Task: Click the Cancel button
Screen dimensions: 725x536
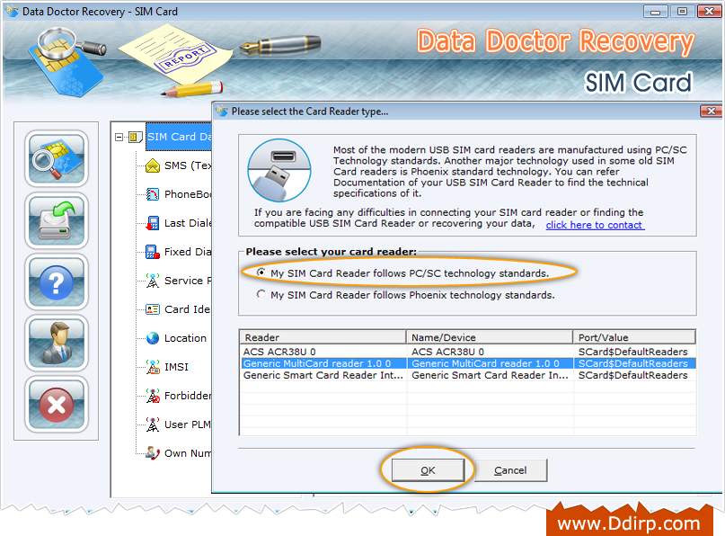Action: [x=510, y=470]
